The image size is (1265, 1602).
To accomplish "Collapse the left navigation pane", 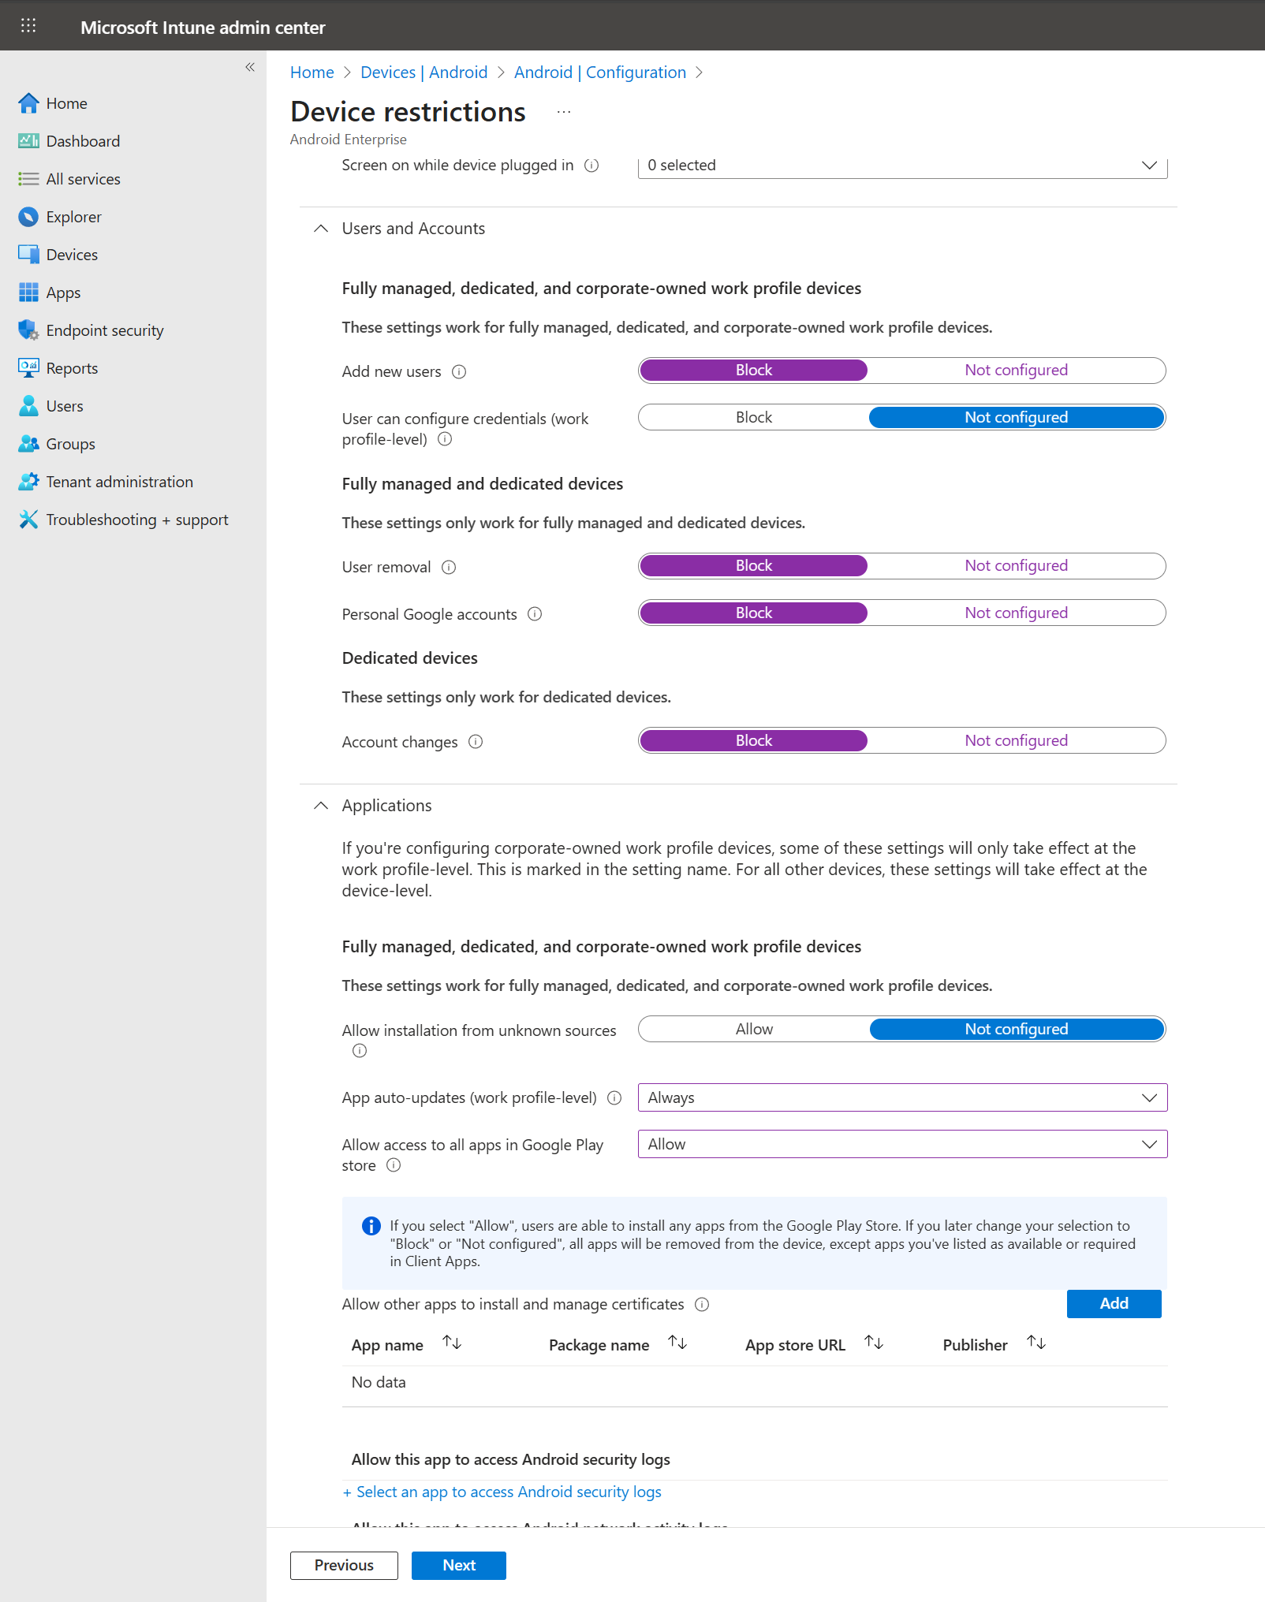I will pos(250,67).
